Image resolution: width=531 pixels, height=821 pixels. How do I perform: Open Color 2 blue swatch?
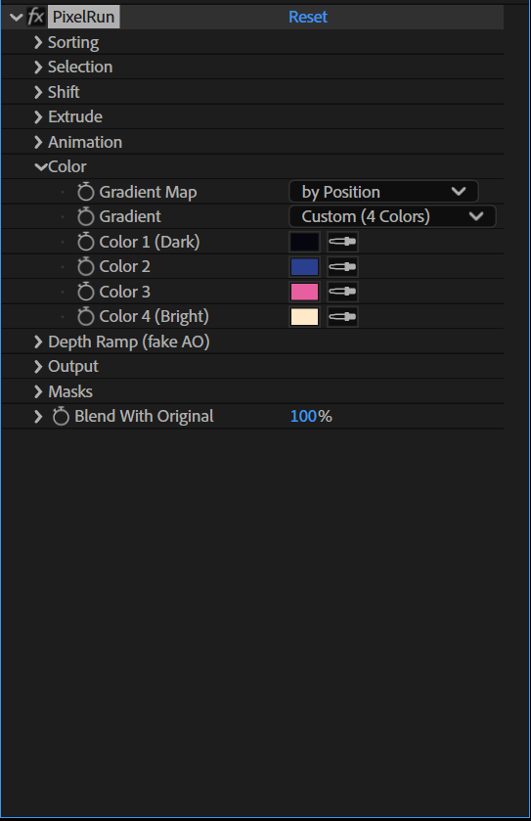coord(304,266)
